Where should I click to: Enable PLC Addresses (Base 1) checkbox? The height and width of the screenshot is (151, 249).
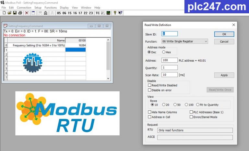click(x=191, y=112)
